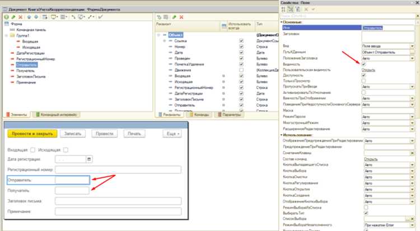The width and height of the screenshot is (420, 231).
Task: Toggle the ВыбиратьТип checkbox
Action: tap(366, 213)
